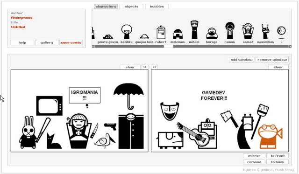Select the television object in left panel
This screenshot has height=174, width=299.
[50, 105]
